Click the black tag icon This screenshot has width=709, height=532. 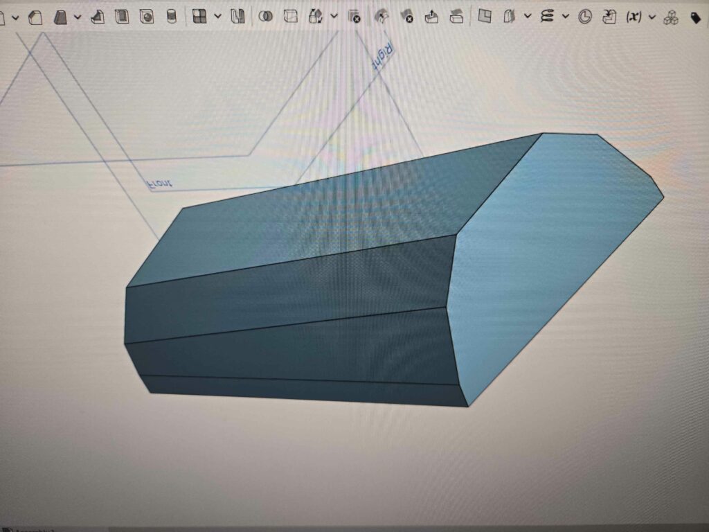click(695, 19)
